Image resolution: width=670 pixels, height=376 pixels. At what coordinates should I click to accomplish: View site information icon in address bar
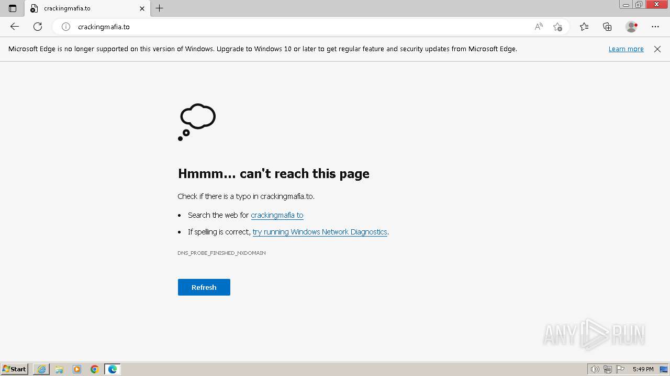pyautogui.click(x=66, y=27)
